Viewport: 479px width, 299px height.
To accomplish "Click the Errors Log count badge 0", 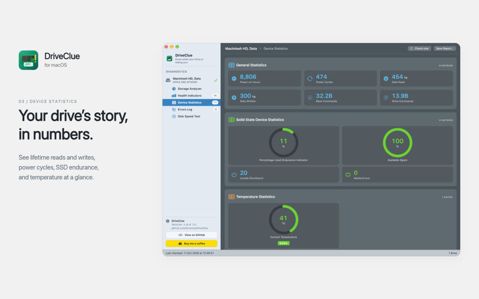I will [x=216, y=109].
